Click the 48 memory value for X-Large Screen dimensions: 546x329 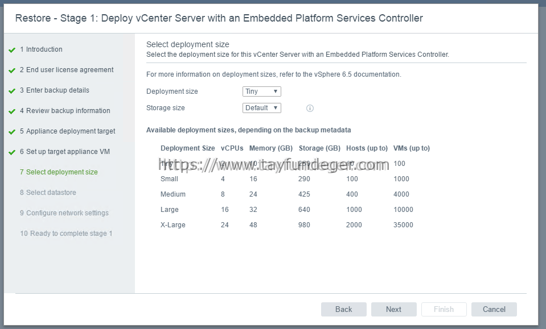point(253,225)
